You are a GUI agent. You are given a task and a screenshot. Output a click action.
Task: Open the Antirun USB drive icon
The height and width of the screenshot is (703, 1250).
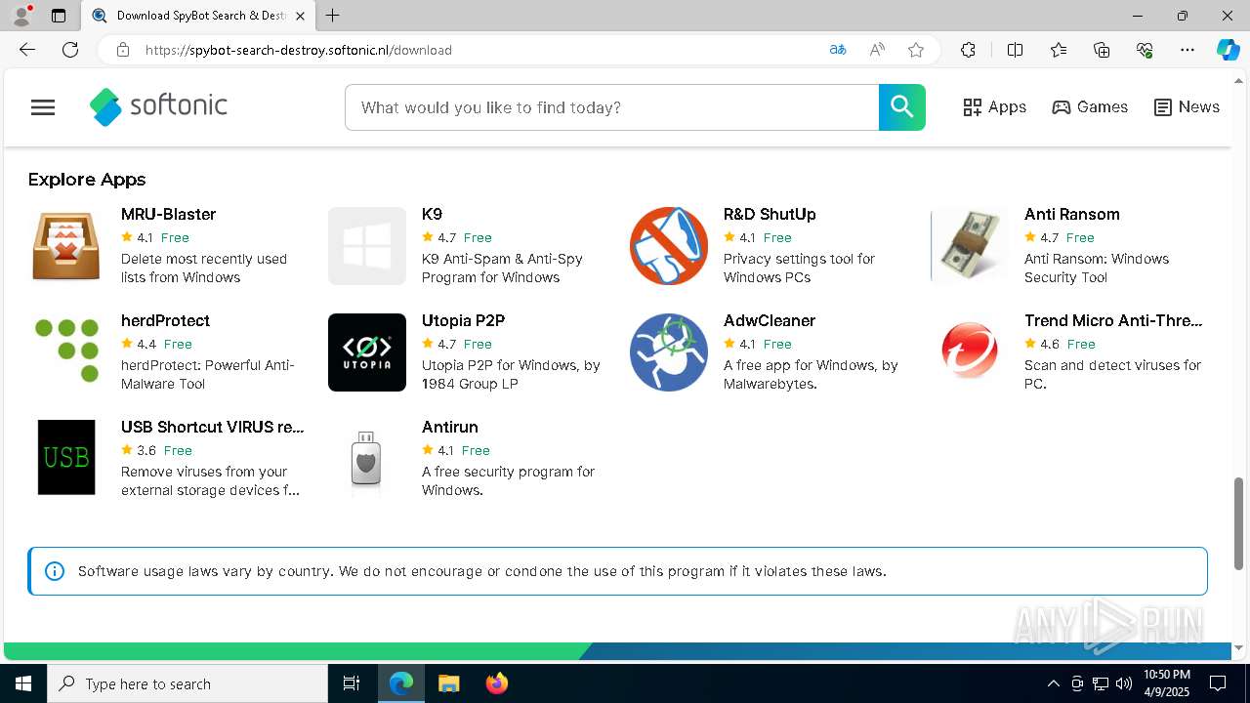(x=366, y=459)
